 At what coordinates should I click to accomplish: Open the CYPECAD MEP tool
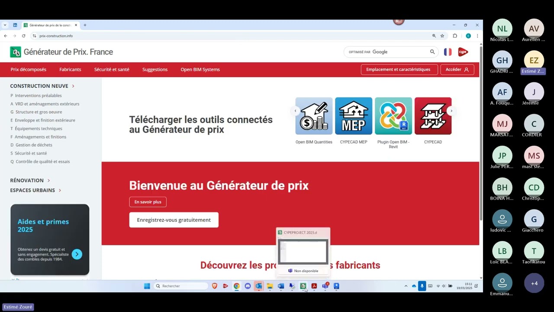pos(354,116)
